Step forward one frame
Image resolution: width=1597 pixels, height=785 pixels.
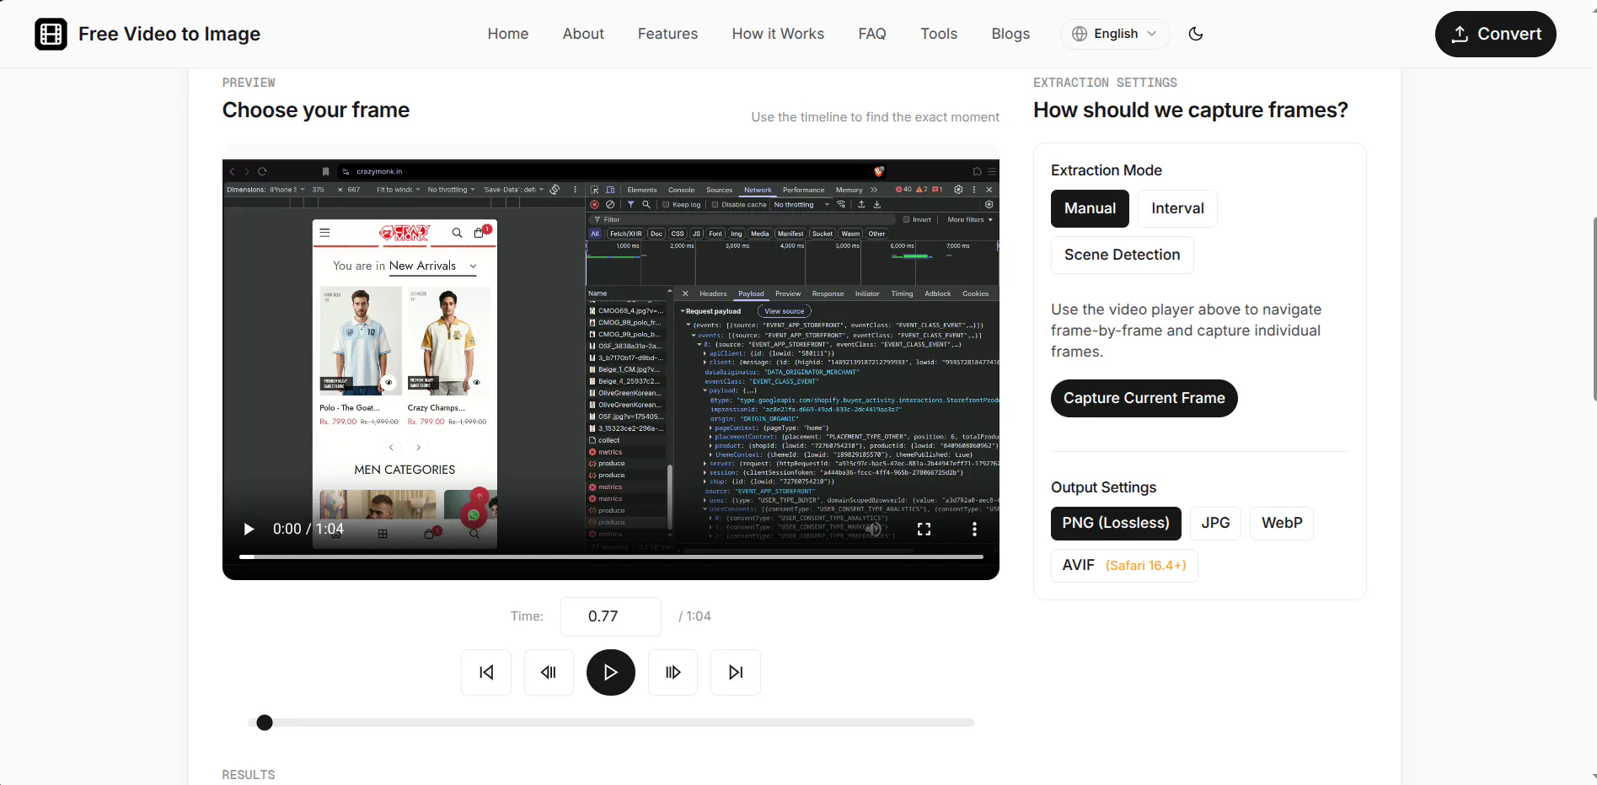[673, 672]
